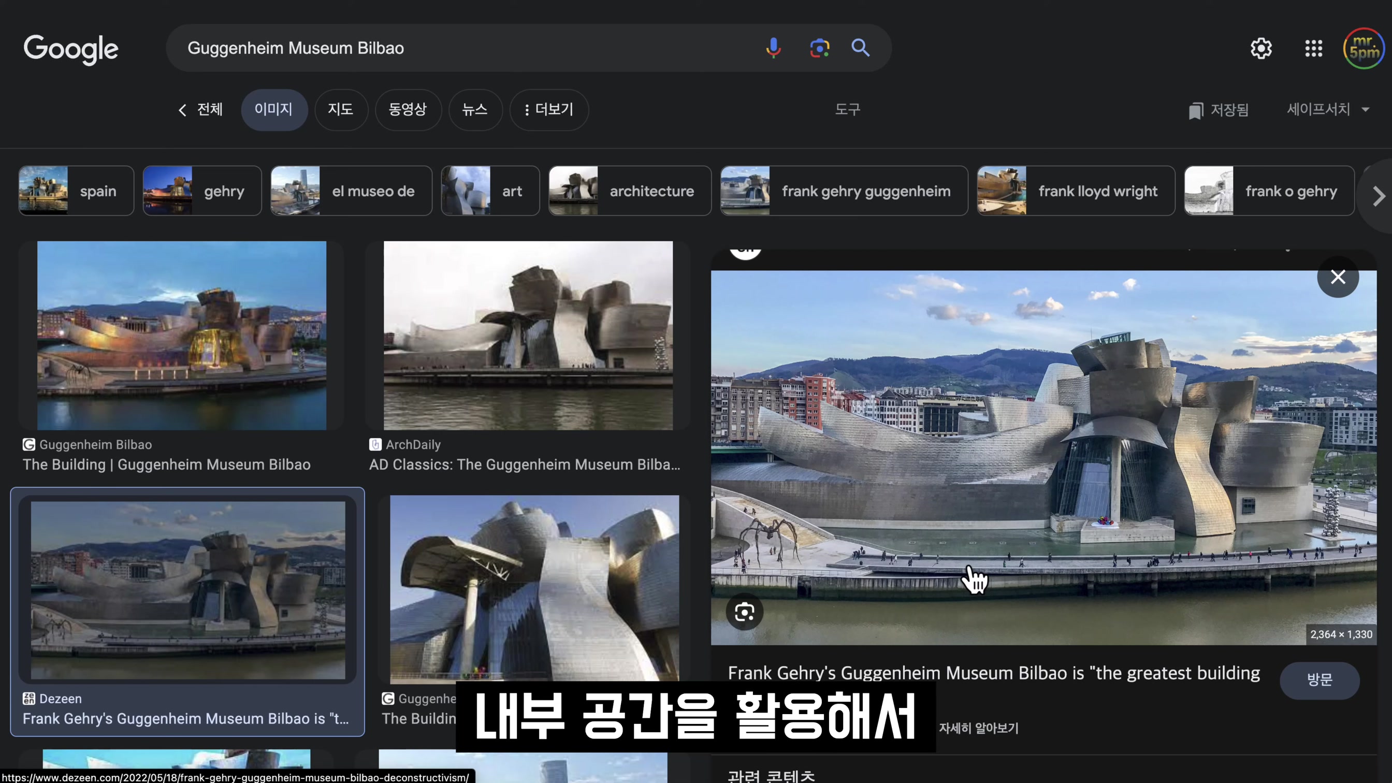Open the selected Dezeen museum thumbnail
Screen dimensions: 1392x783
pos(188,589)
